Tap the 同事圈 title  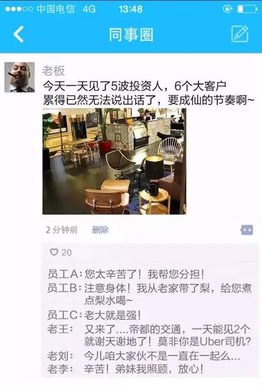131,34
